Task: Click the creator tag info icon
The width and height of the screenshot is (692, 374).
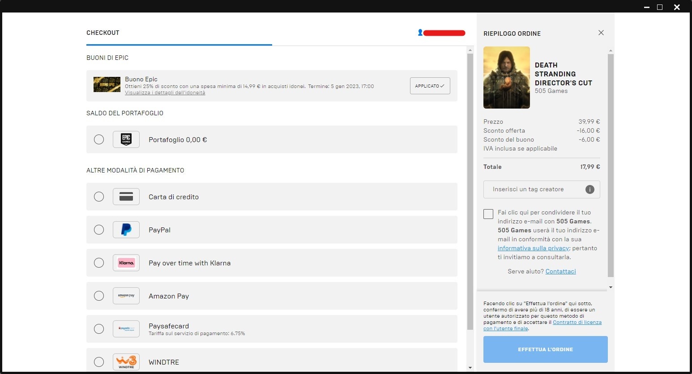Action: click(590, 189)
